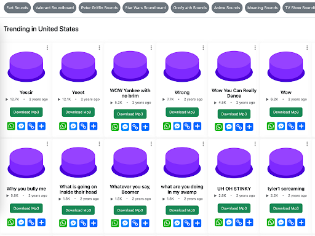Open the Star Wars Soundboard category

(145, 8)
